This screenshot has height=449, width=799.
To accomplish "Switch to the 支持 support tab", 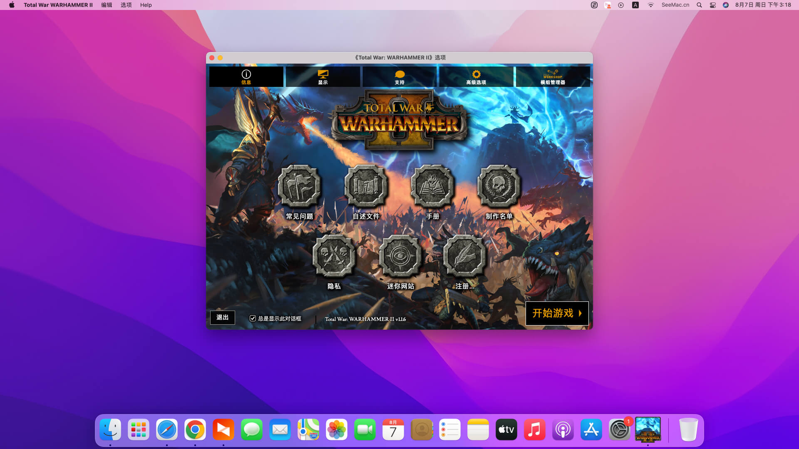I will 399,77.
